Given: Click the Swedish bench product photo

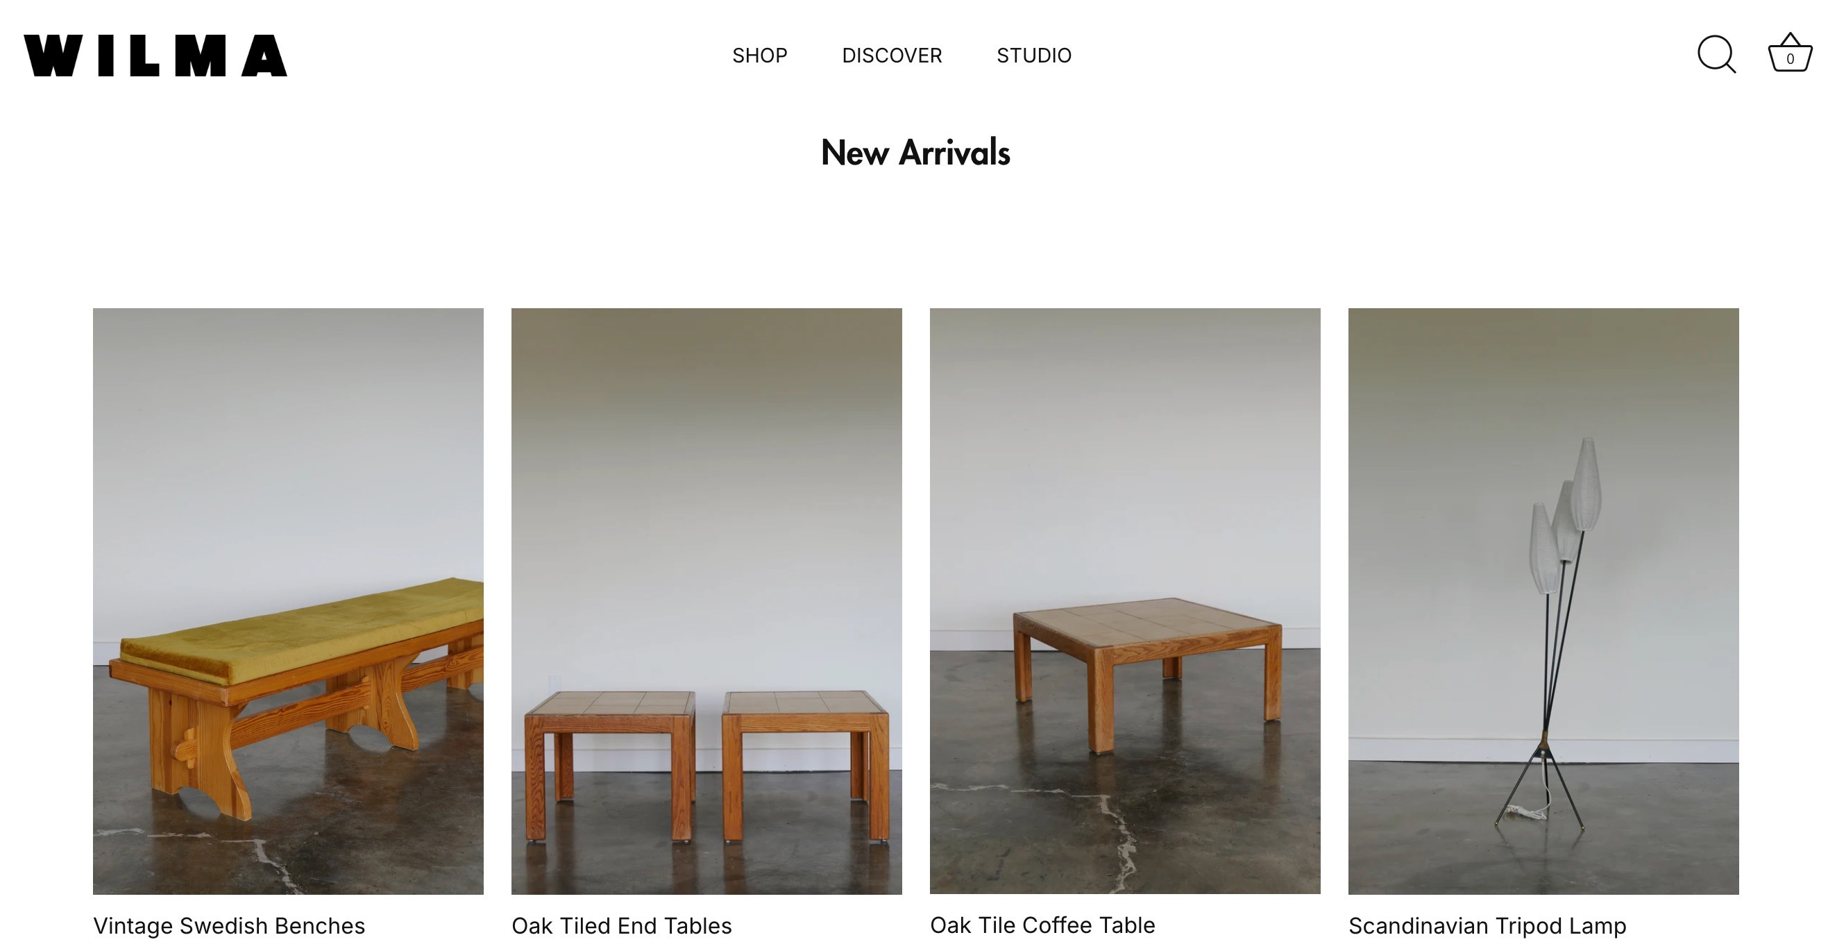Looking at the screenshot, I should tap(288, 601).
